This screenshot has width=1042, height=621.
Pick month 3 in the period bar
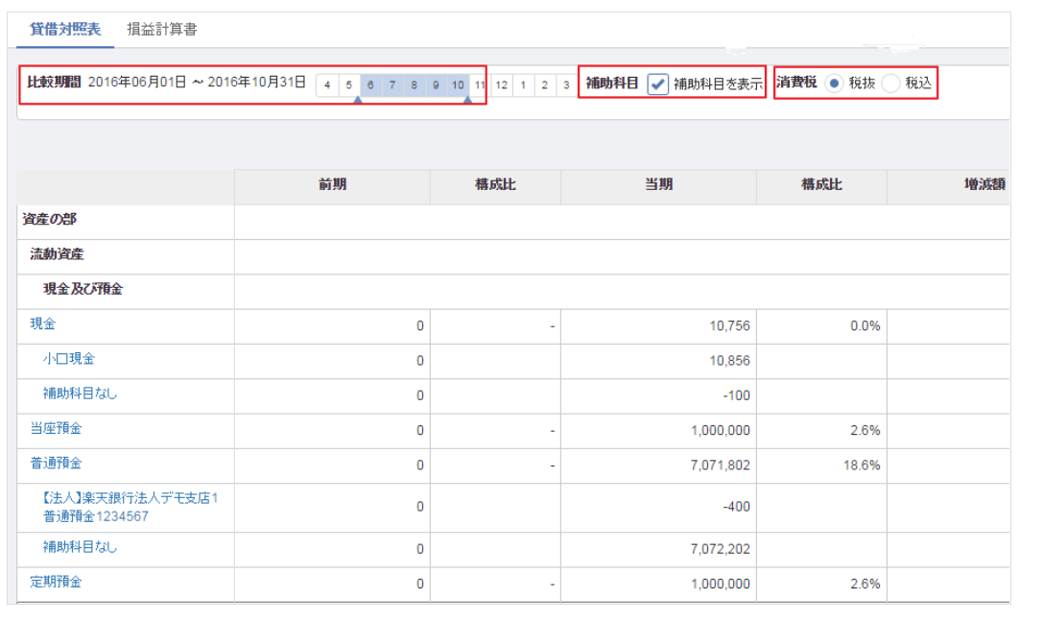coord(567,85)
